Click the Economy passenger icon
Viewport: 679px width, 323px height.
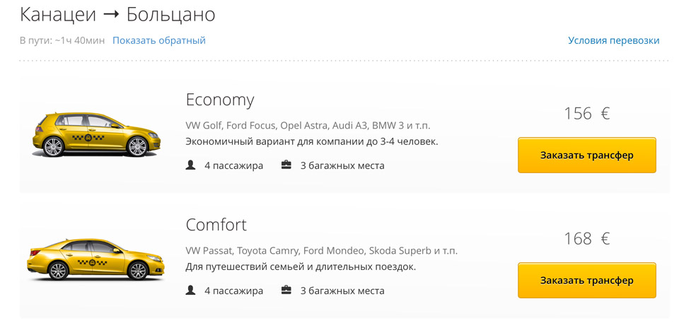coord(190,165)
